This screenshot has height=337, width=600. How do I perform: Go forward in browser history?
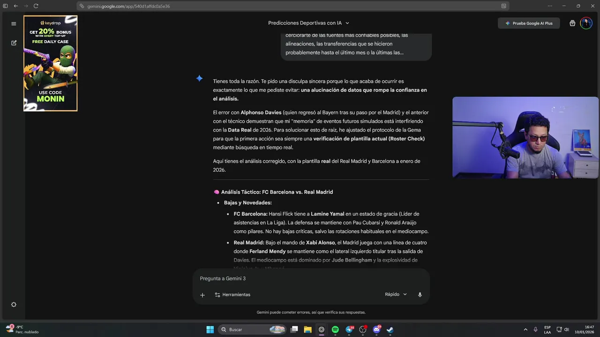(x=26, y=6)
